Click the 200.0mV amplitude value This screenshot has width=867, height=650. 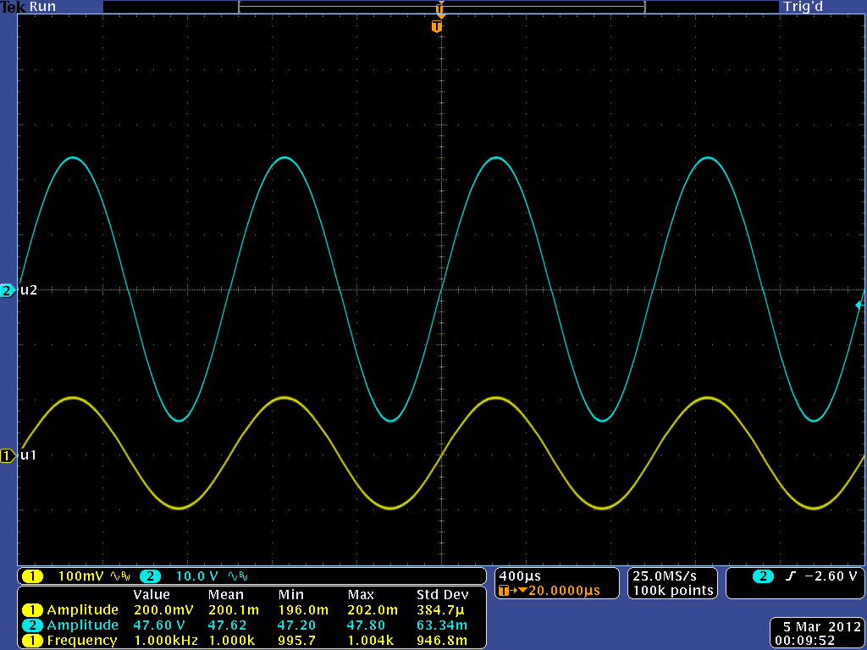163,610
